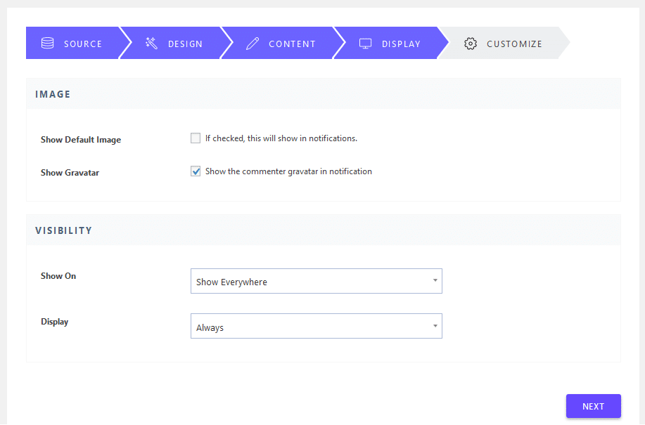645x425 pixels.
Task: Change the Show On visibility setting
Action: click(316, 281)
